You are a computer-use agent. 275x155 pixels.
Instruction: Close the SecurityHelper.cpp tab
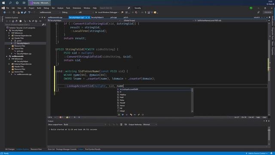[x=89, y=17]
